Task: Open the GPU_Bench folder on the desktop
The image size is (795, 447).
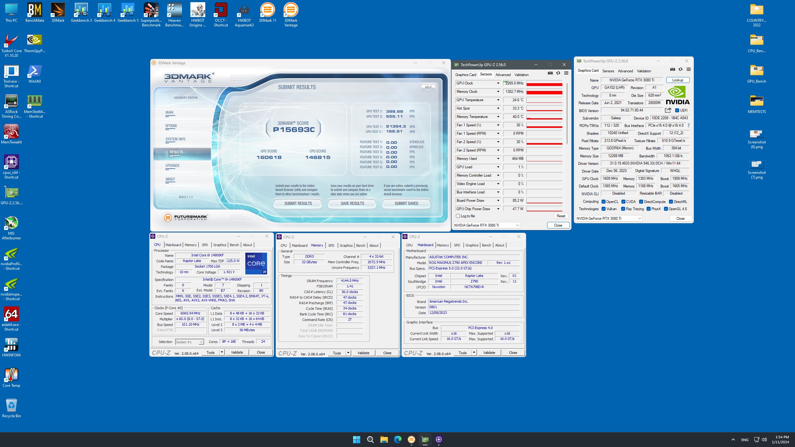Action: pos(756,74)
